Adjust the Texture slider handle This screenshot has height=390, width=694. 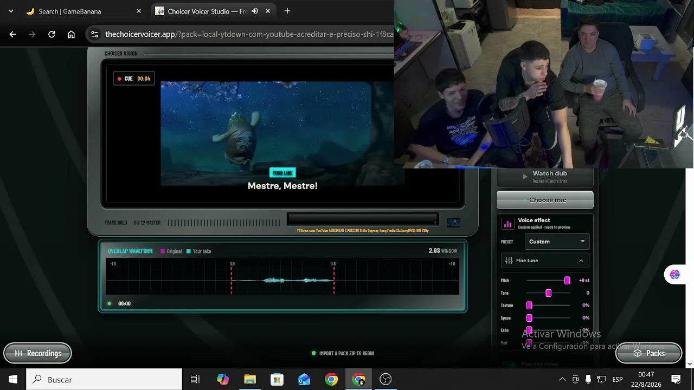[x=529, y=305]
